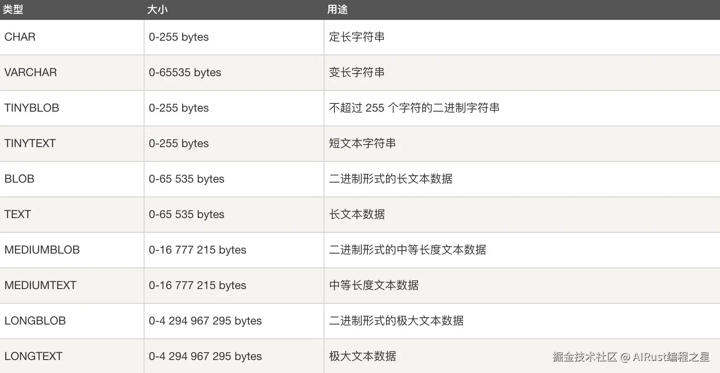Click the TINYBLOB row name
The image size is (720, 373).
coord(32,108)
